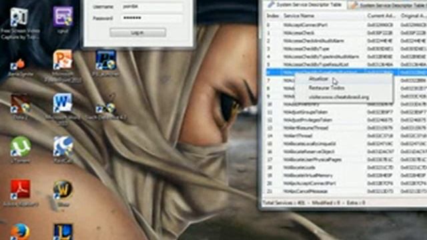Select the NtAllocateLocallyUniqueId row
This screenshot has width=427, height=240.
[346, 144]
